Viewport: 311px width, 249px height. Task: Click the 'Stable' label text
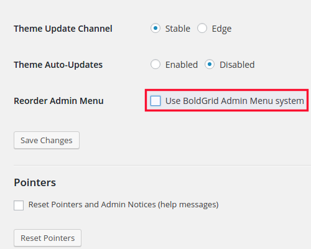178,29
